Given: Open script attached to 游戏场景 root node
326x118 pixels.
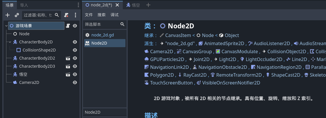Looking at the screenshot, I should [x=68, y=26].
